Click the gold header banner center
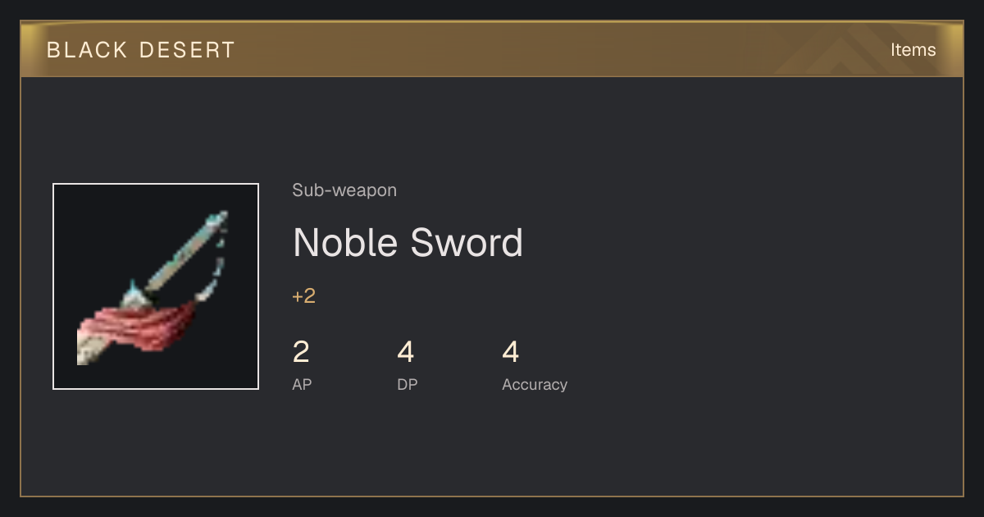The height and width of the screenshot is (517, 984). [492, 49]
